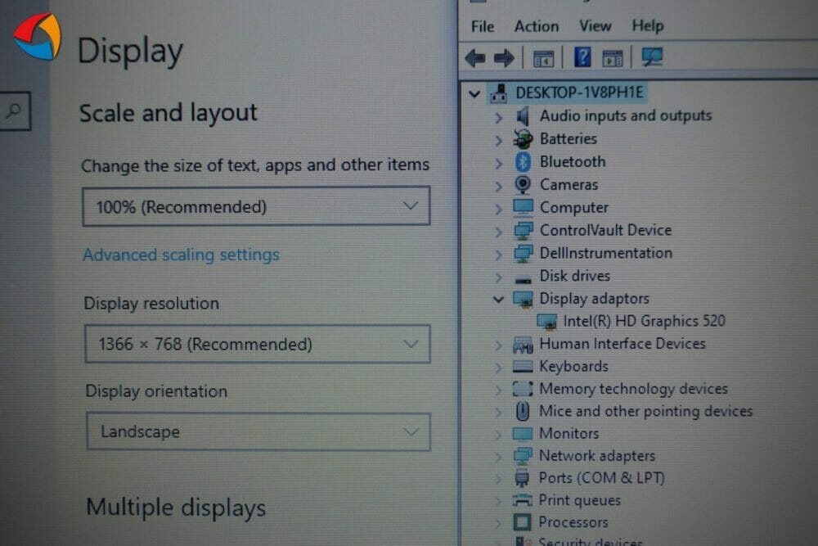
Task: Select the webcam icon beside Cameras
Action: tap(523, 185)
